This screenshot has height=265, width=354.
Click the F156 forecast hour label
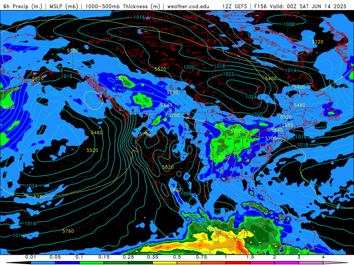click(260, 6)
